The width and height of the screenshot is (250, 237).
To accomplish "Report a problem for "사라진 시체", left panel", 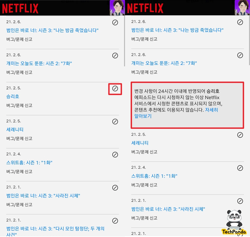I will tap(19, 205).
